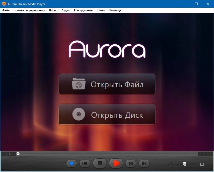Click the elapsed time display
Image resolution: width=214 pixels, height=172 pixels.
8,154
